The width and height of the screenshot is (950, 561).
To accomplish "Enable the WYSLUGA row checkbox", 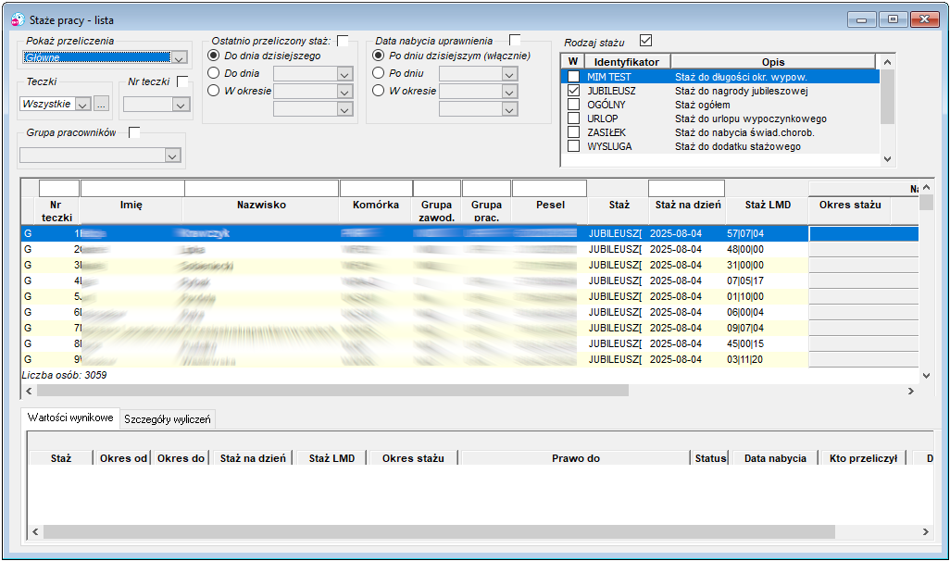I will tap(573, 146).
